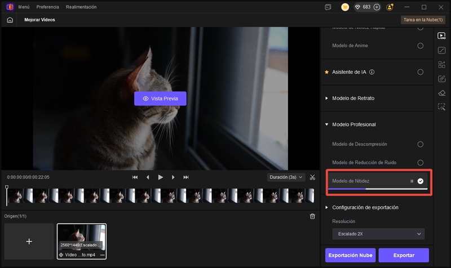451x268 pixels.
Task: Select the Modelo de Anime radio button
Action: tap(421, 46)
